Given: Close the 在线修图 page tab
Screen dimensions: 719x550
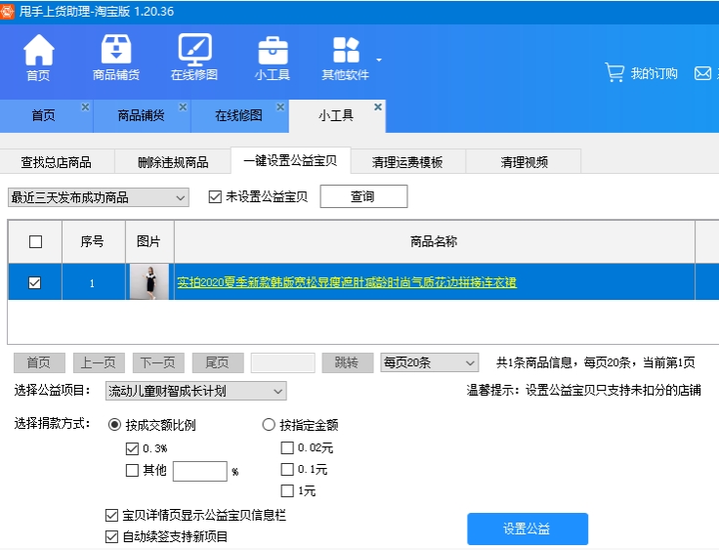Looking at the screenshot, I should pyautogui.click(x=280, y=106).
